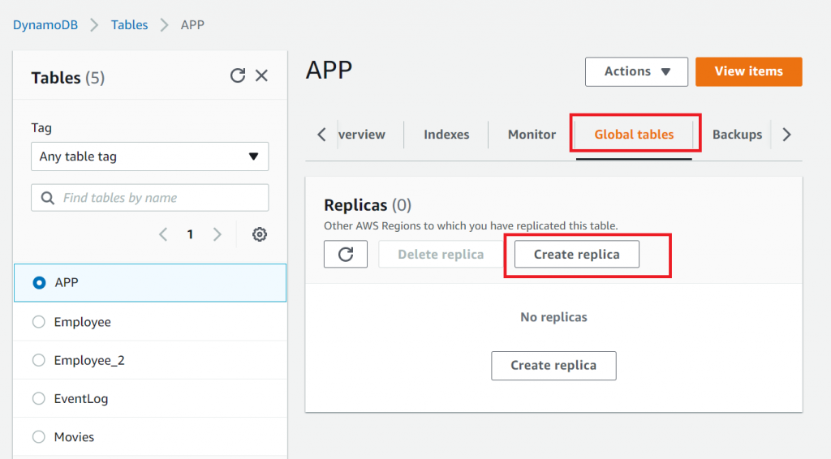This screenshot has width=831, height=459.
Task: Switch to the Overview tab
Action: (x=361, y=135)
